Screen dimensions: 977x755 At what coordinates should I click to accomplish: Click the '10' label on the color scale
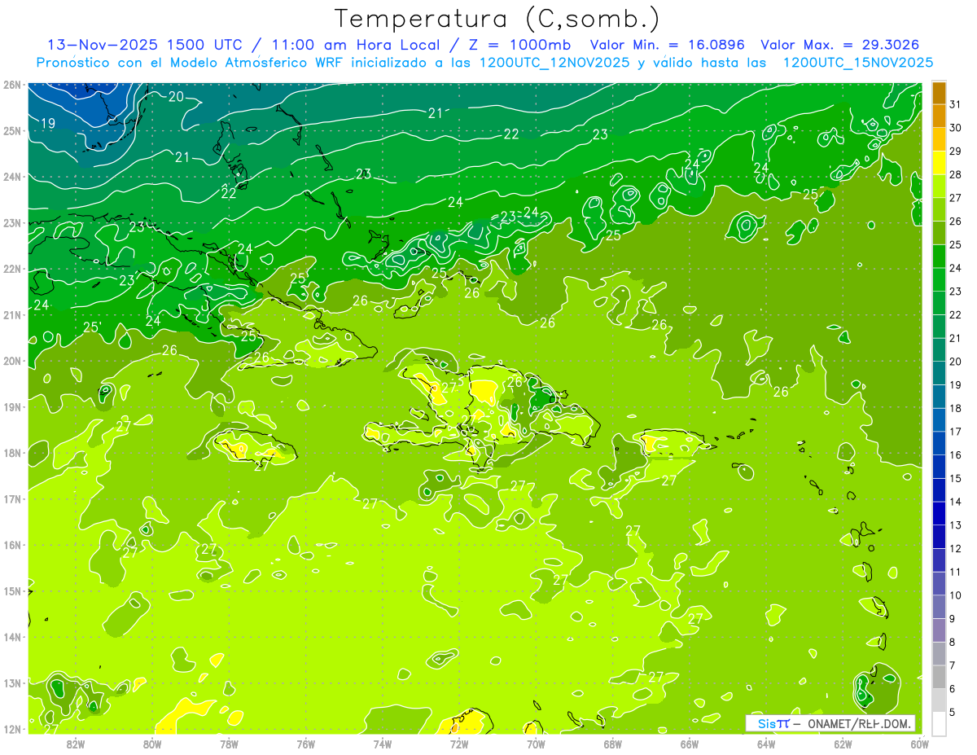click(x=956, y=595)
